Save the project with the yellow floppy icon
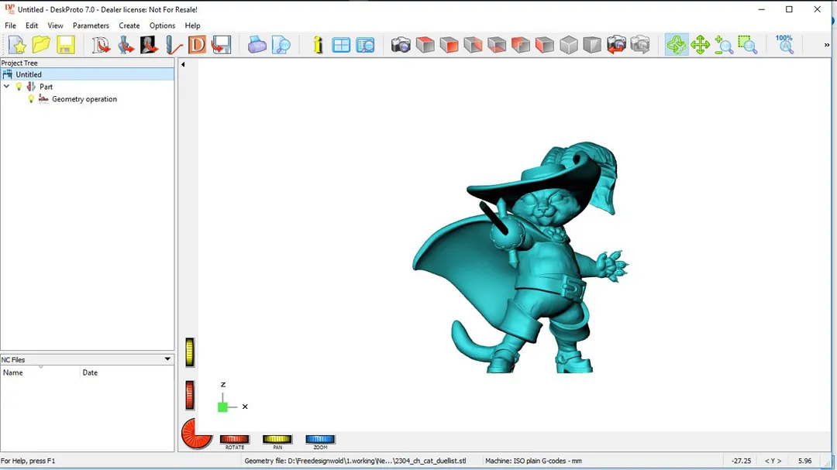Screen dimensions: 837x470 coord(65,46)
